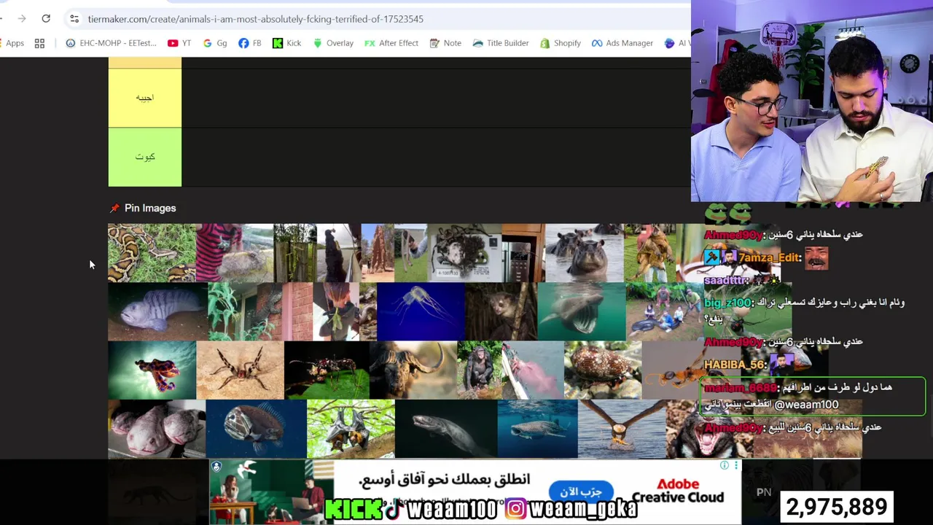Select the pink blobfish image
Viewport: 933px width, 525px height.
point(157,429)
